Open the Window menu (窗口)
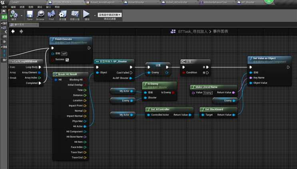Viewport: 297px width, 169px height. coord(48,7)
